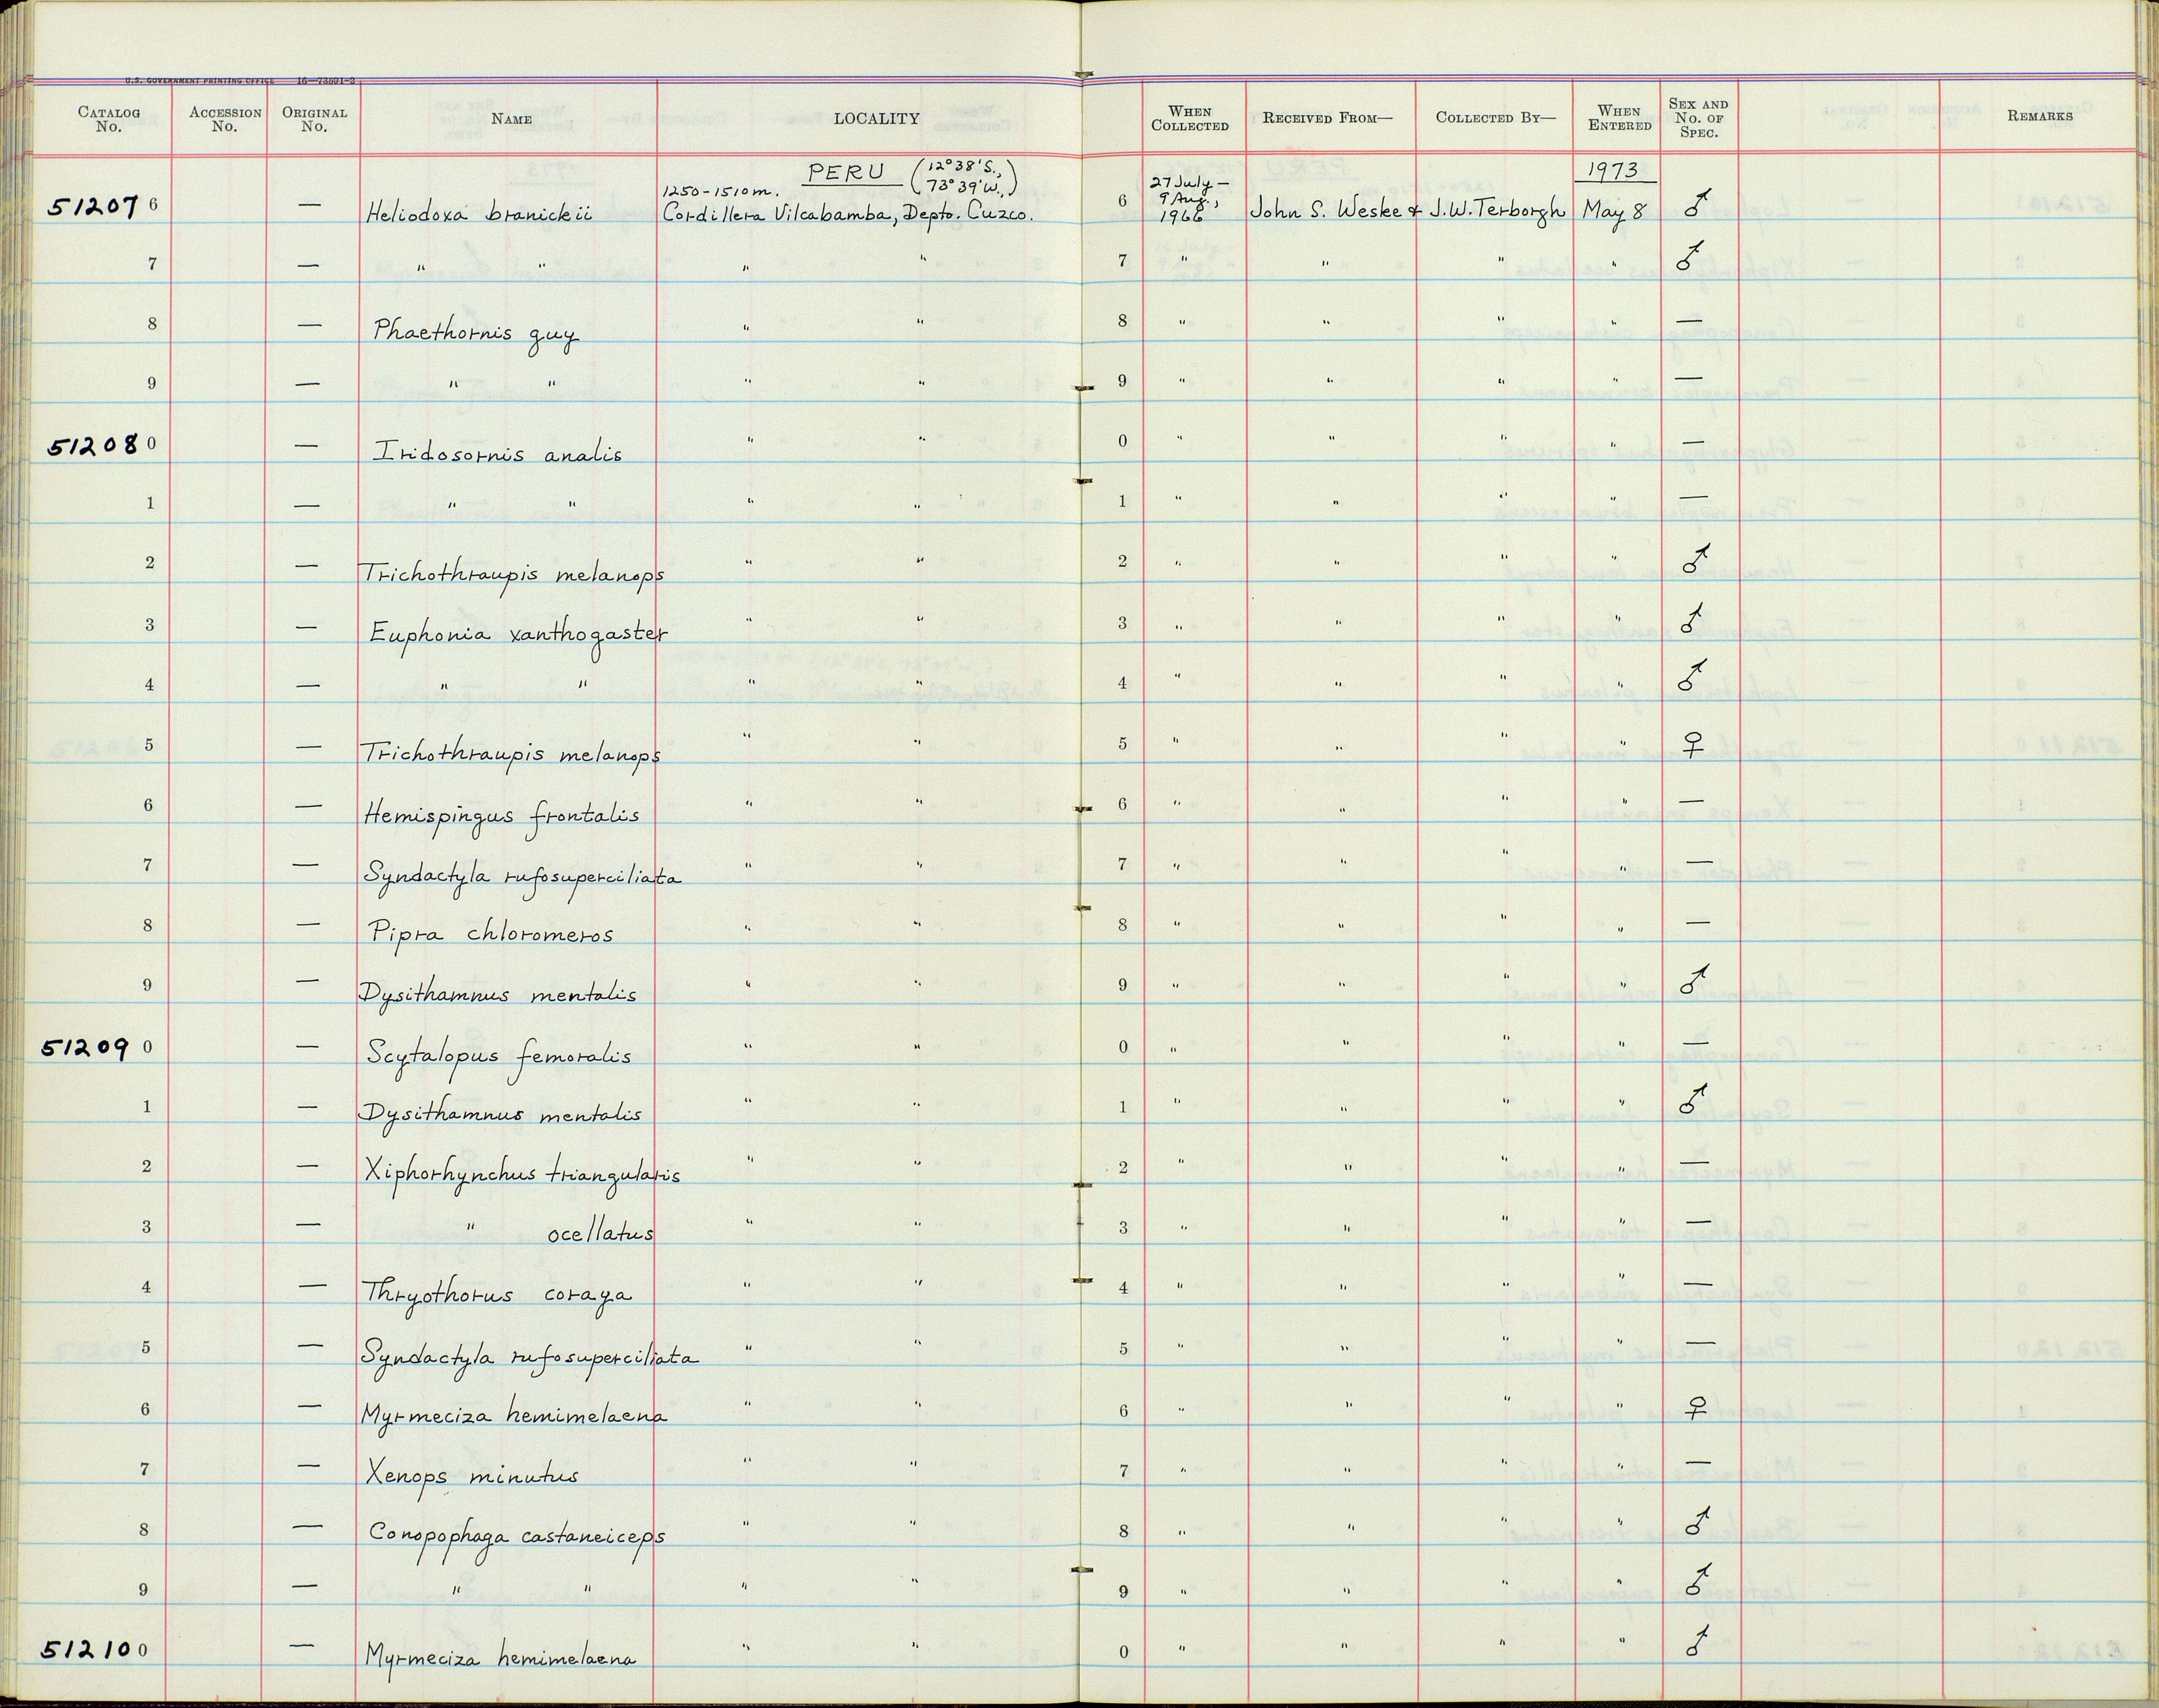
Task: Click the 'Remarks' column header
Action: (x=2039, y=116)
